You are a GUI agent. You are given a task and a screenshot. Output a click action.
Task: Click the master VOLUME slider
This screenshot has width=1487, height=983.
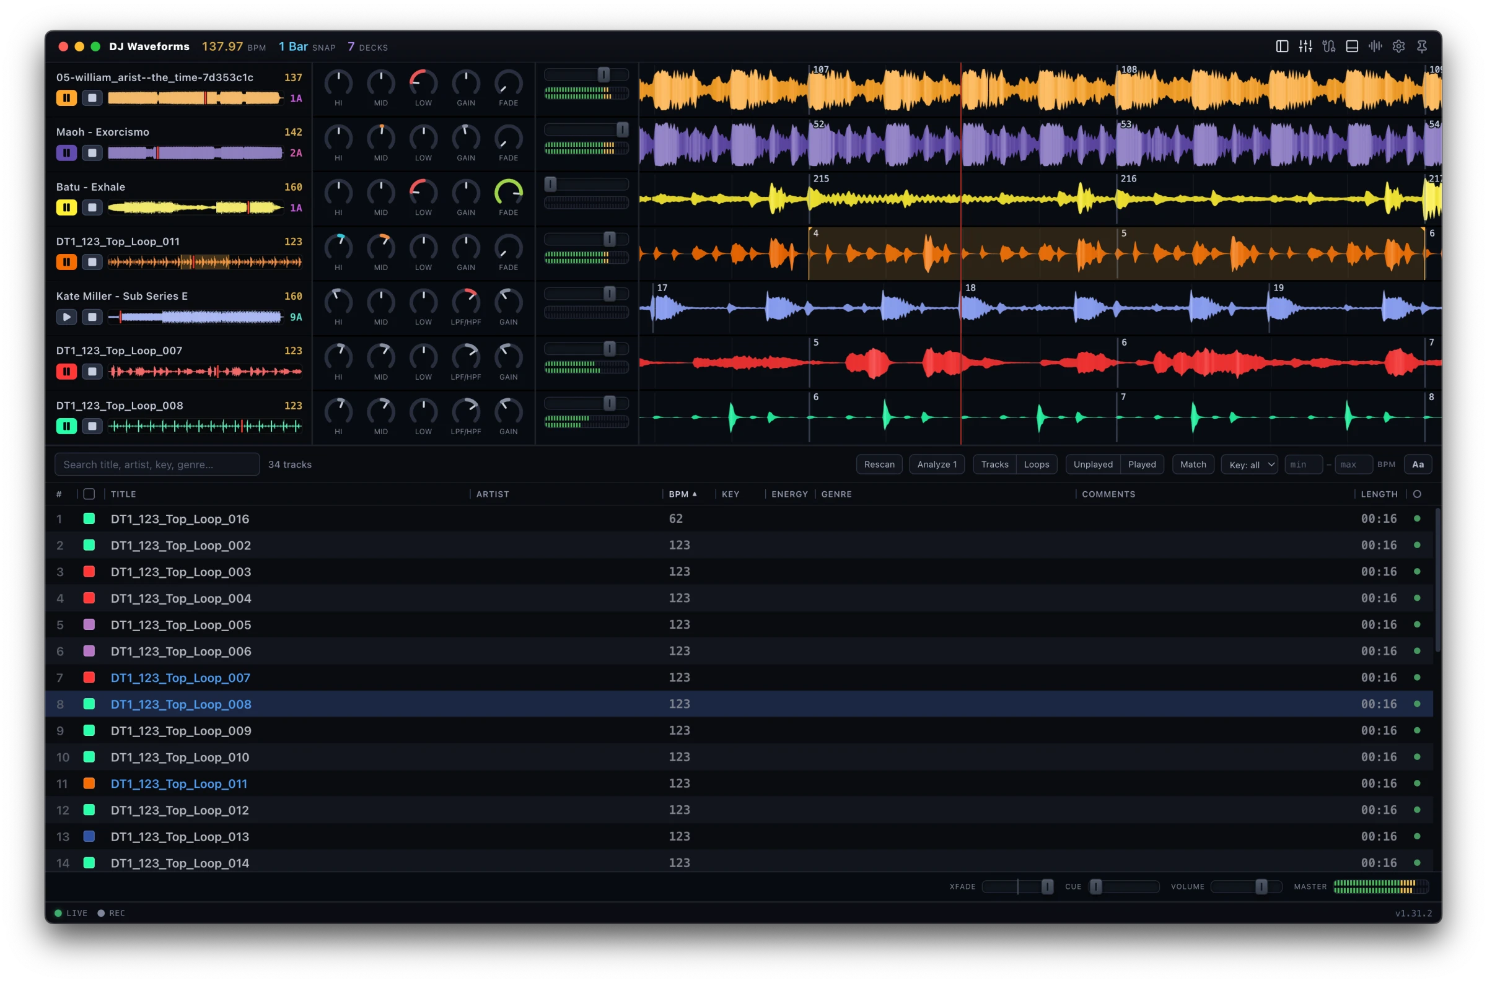coord(1246,886)
